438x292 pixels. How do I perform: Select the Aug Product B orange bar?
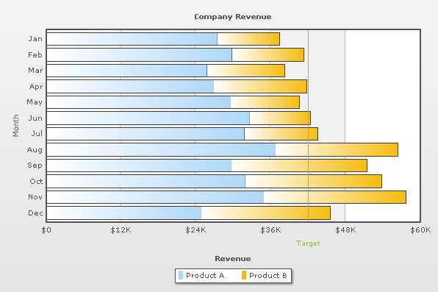[x=337, y=149]
